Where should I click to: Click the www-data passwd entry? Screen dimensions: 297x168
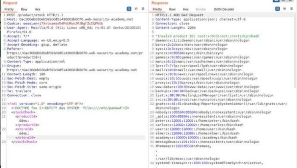[207, 87]
